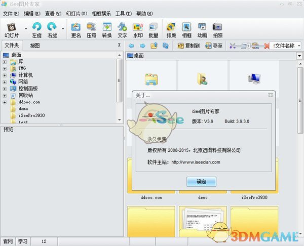This screenshot has height=246, width=304.
Task: Open dropdown arrow beside 幻灯片
Action: 26,29
